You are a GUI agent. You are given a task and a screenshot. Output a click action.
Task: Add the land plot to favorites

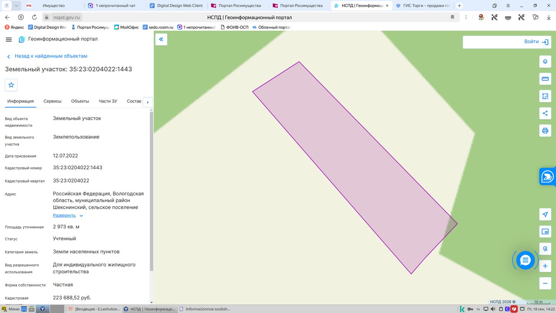[11, 85]
